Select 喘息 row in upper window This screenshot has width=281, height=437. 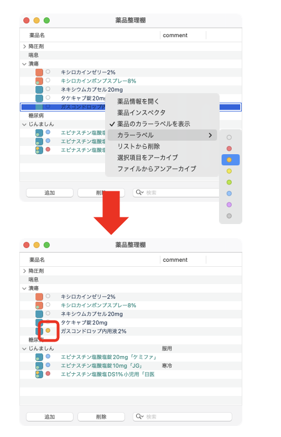point(131,55)
